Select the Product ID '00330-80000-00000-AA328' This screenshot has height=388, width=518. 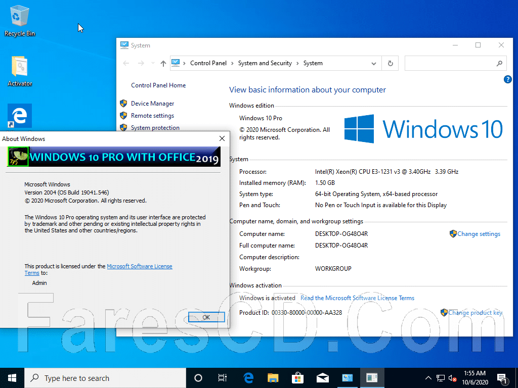(307, 312)
